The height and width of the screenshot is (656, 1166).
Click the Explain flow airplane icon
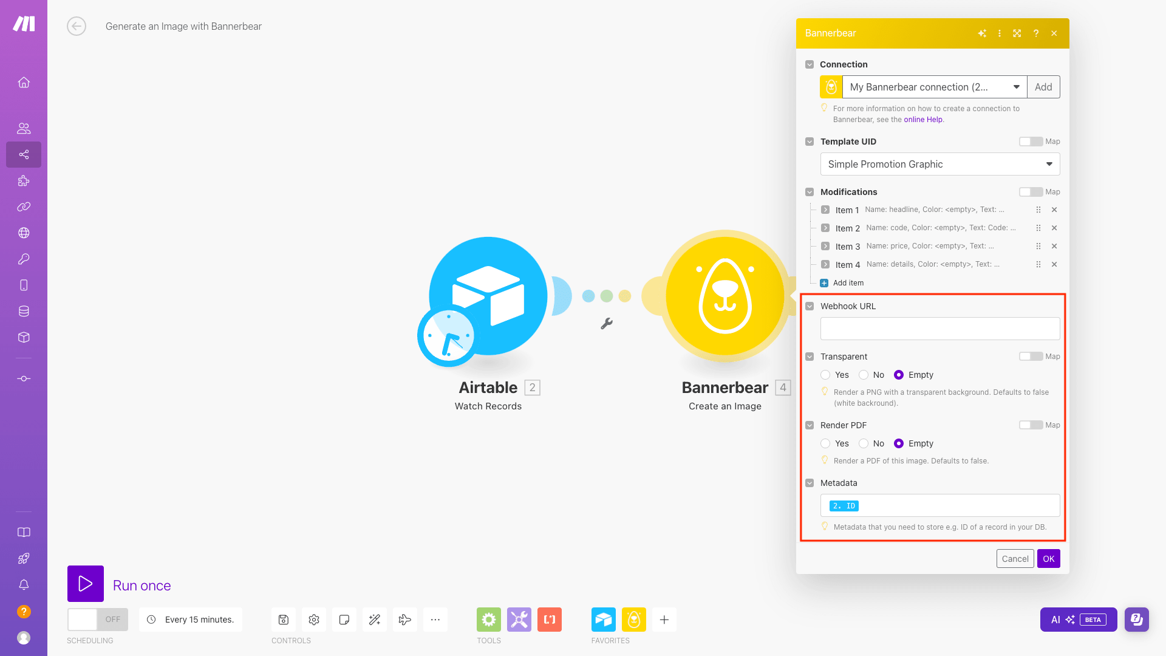tap(404, 620)
